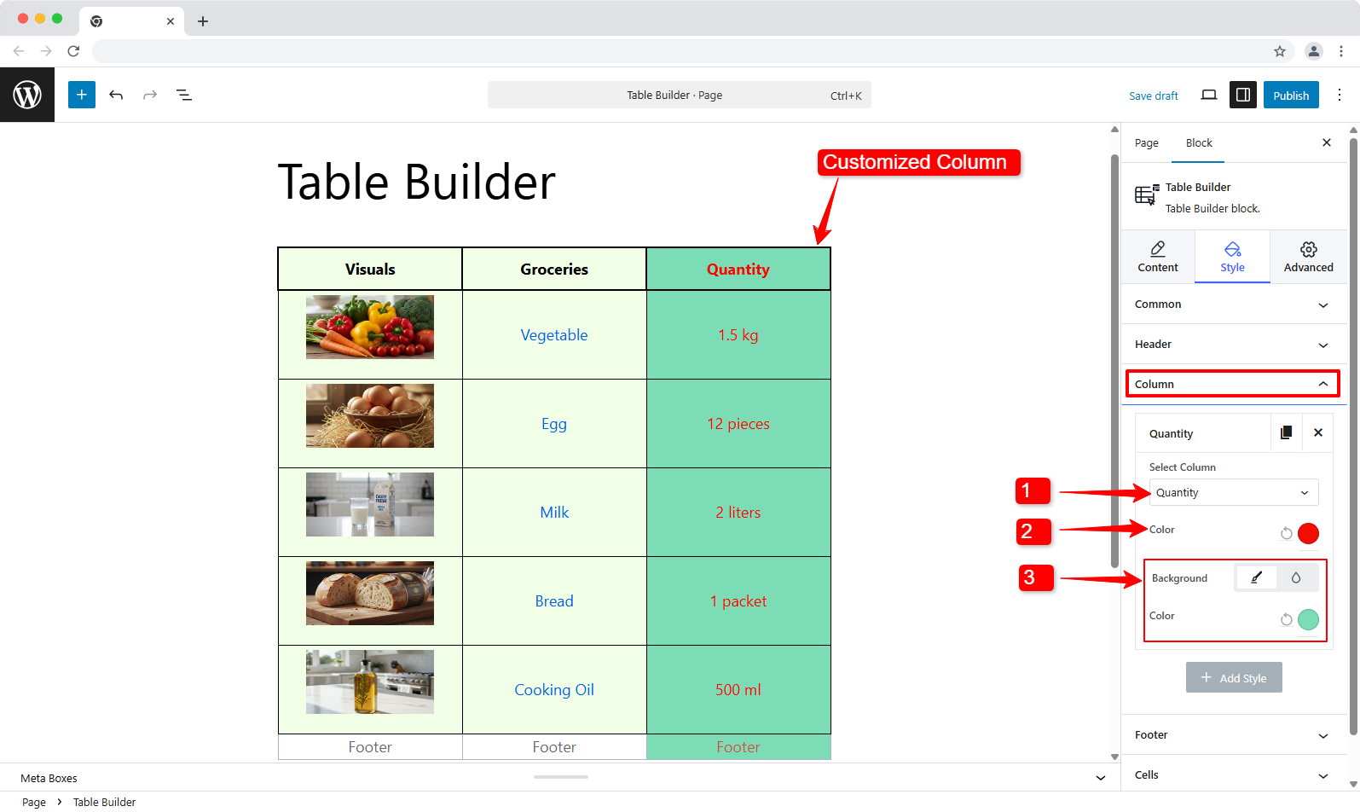This screenshot has width=1360, height=812.
Task: Click the undo arrow icon
Action: point(116,95)
